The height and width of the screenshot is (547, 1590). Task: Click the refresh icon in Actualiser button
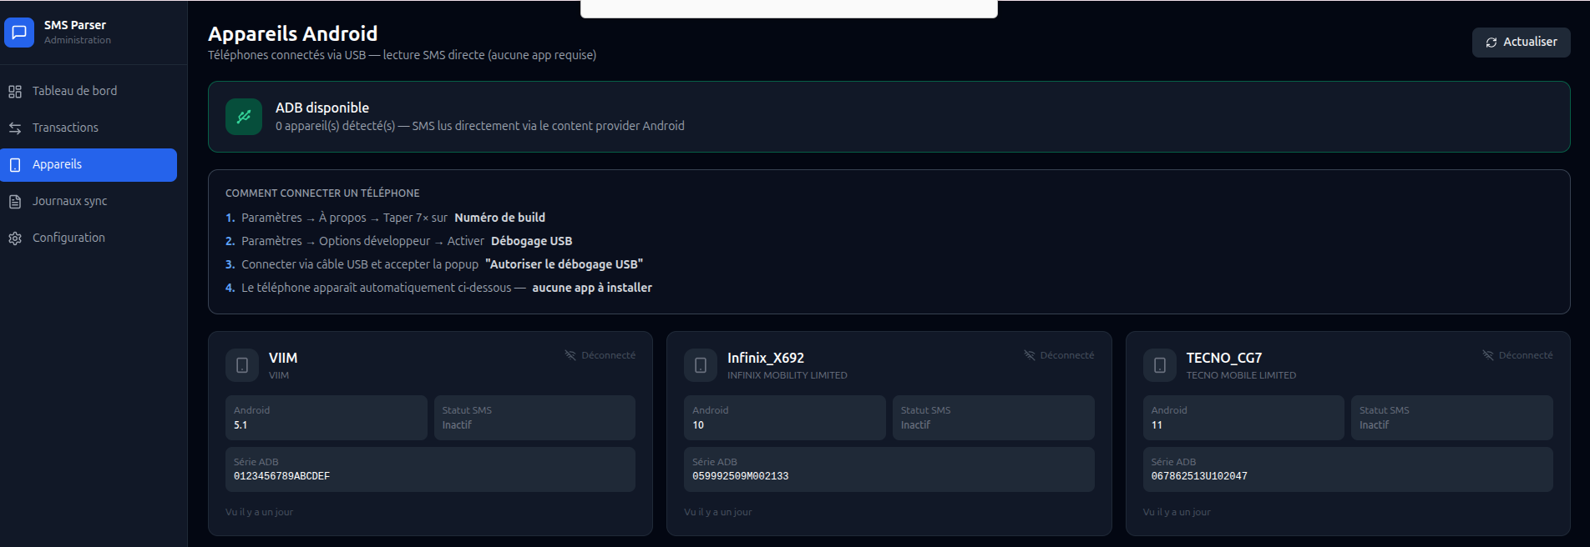(1491, 43)
